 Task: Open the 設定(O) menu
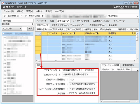pyautogui.click(x=49, y=11)
